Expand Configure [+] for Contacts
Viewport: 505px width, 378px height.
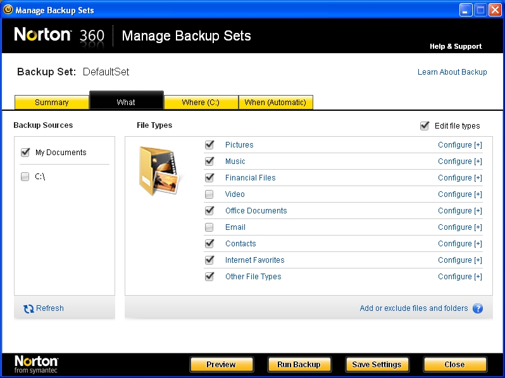point(460,244)
